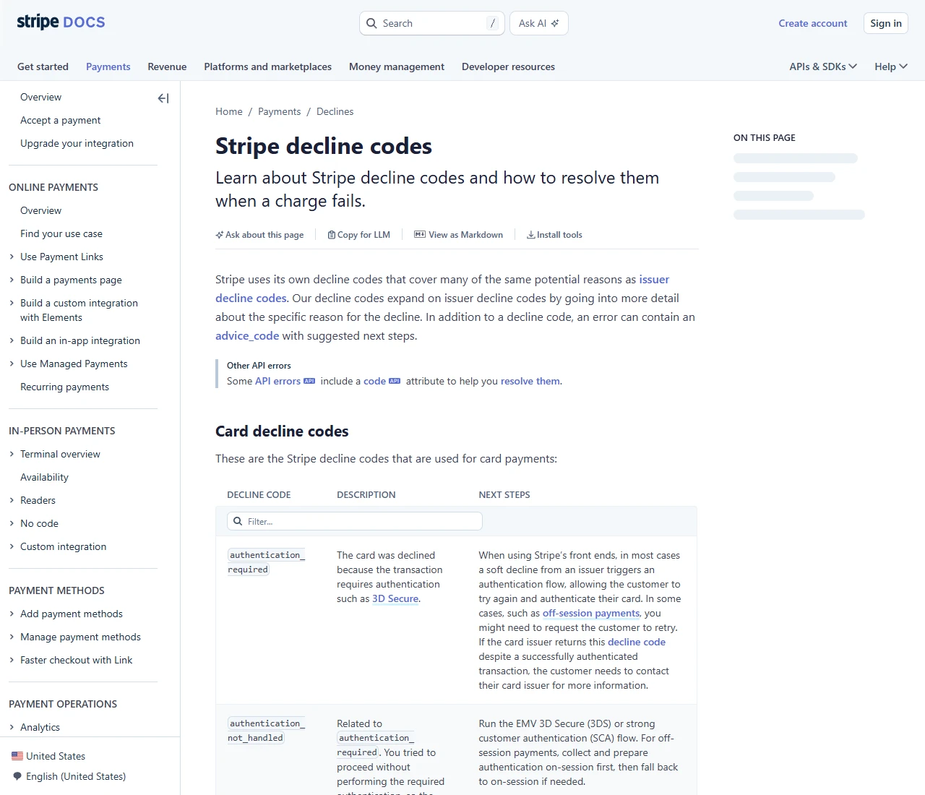The image size is (925, 795).
Task: Expand the Analytics section chevron
Action: [12, 727]
